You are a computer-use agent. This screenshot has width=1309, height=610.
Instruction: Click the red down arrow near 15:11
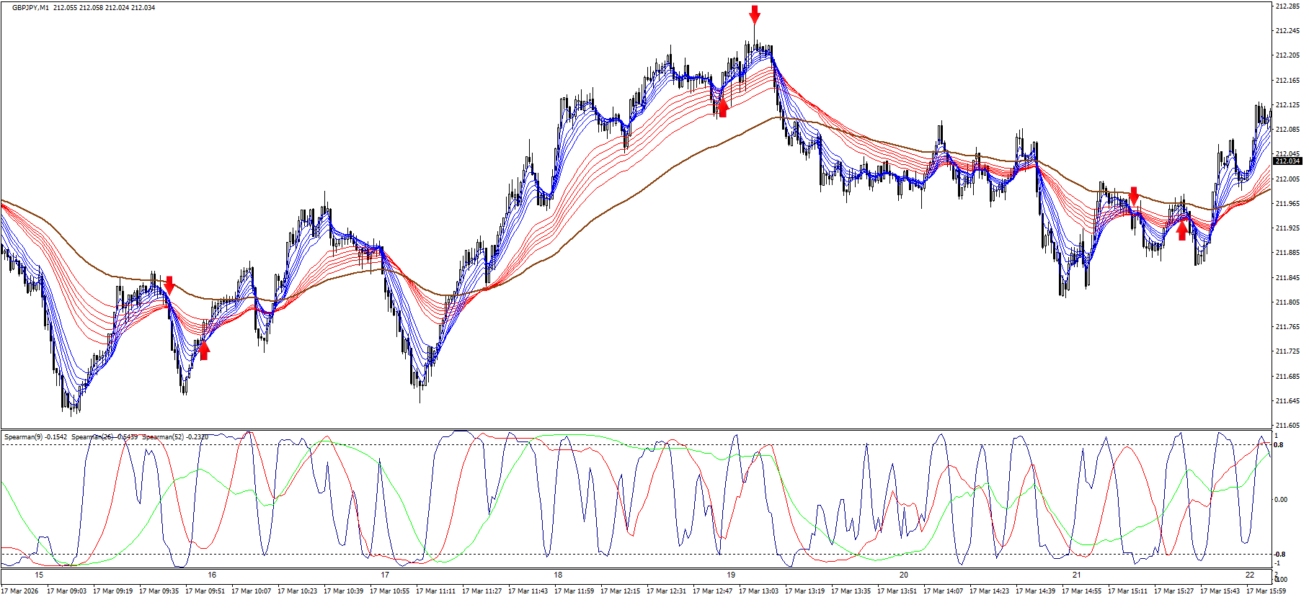coord(1134,195)
